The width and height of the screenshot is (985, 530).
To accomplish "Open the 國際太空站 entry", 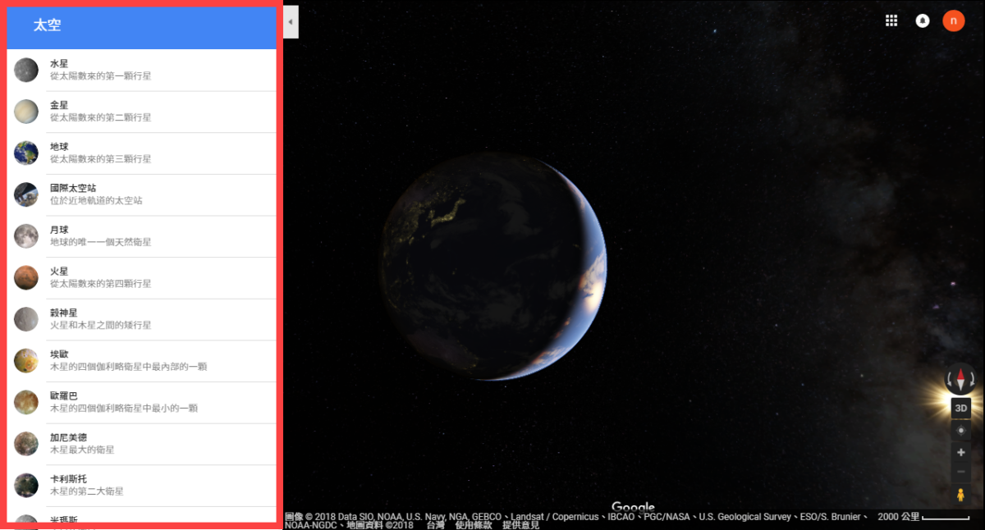I will (x=141, y=194).
